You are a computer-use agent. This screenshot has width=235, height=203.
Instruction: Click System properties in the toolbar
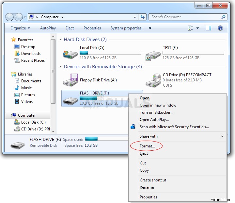tap(126, 28)
